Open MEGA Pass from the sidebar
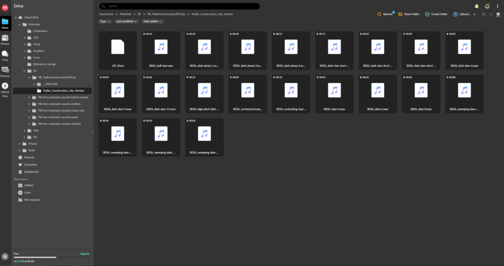The image size is (504, 266). coord(5,89)
